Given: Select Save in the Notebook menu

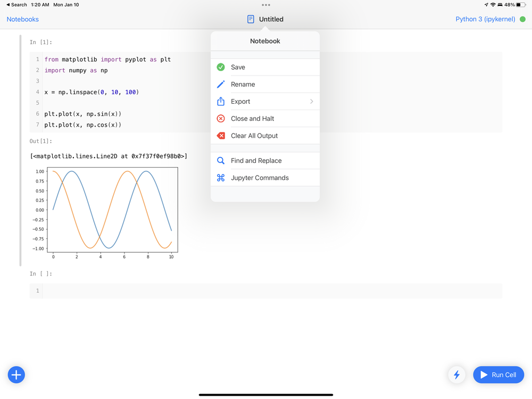Looking at the screenshot, I should coord(265,67).
